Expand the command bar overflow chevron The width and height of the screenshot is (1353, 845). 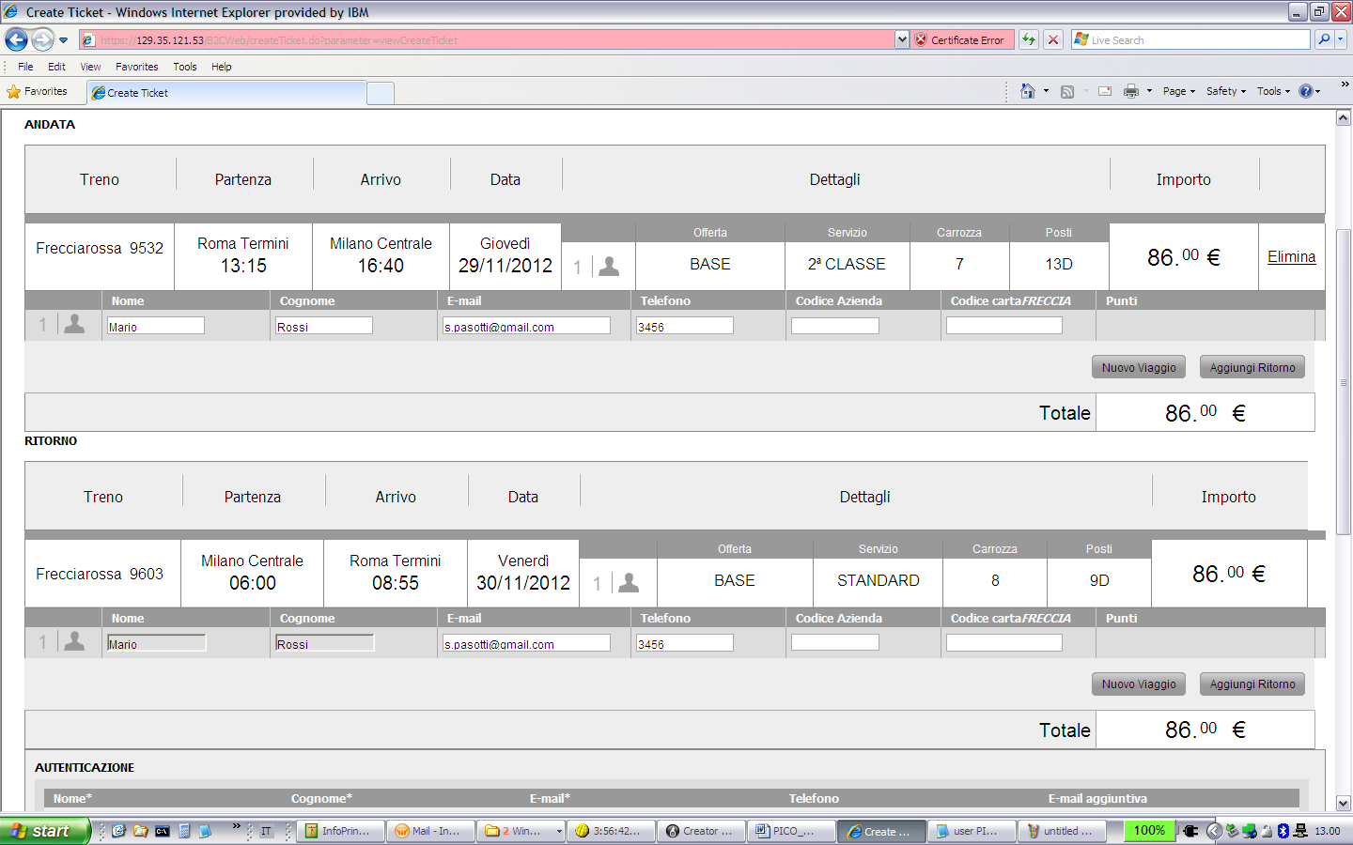[x=1345, y=84]
